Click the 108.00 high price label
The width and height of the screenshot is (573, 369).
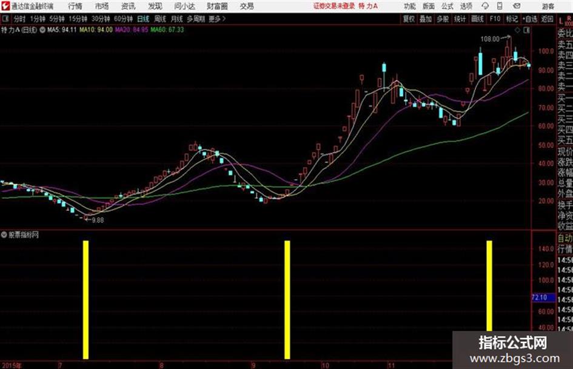(490, 39)
